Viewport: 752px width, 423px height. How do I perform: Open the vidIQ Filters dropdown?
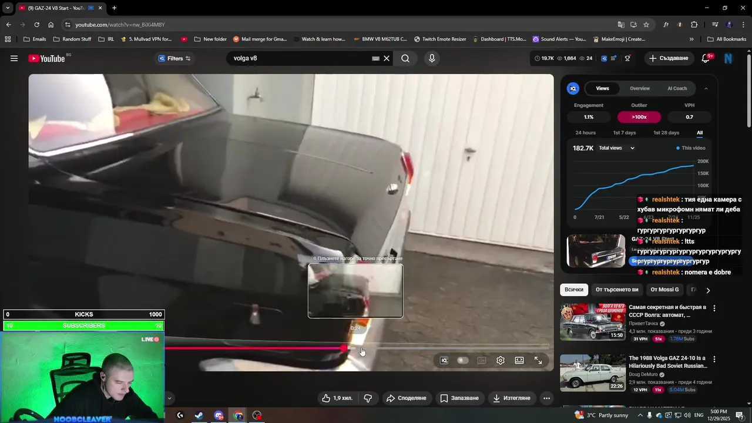coord(174,58)
